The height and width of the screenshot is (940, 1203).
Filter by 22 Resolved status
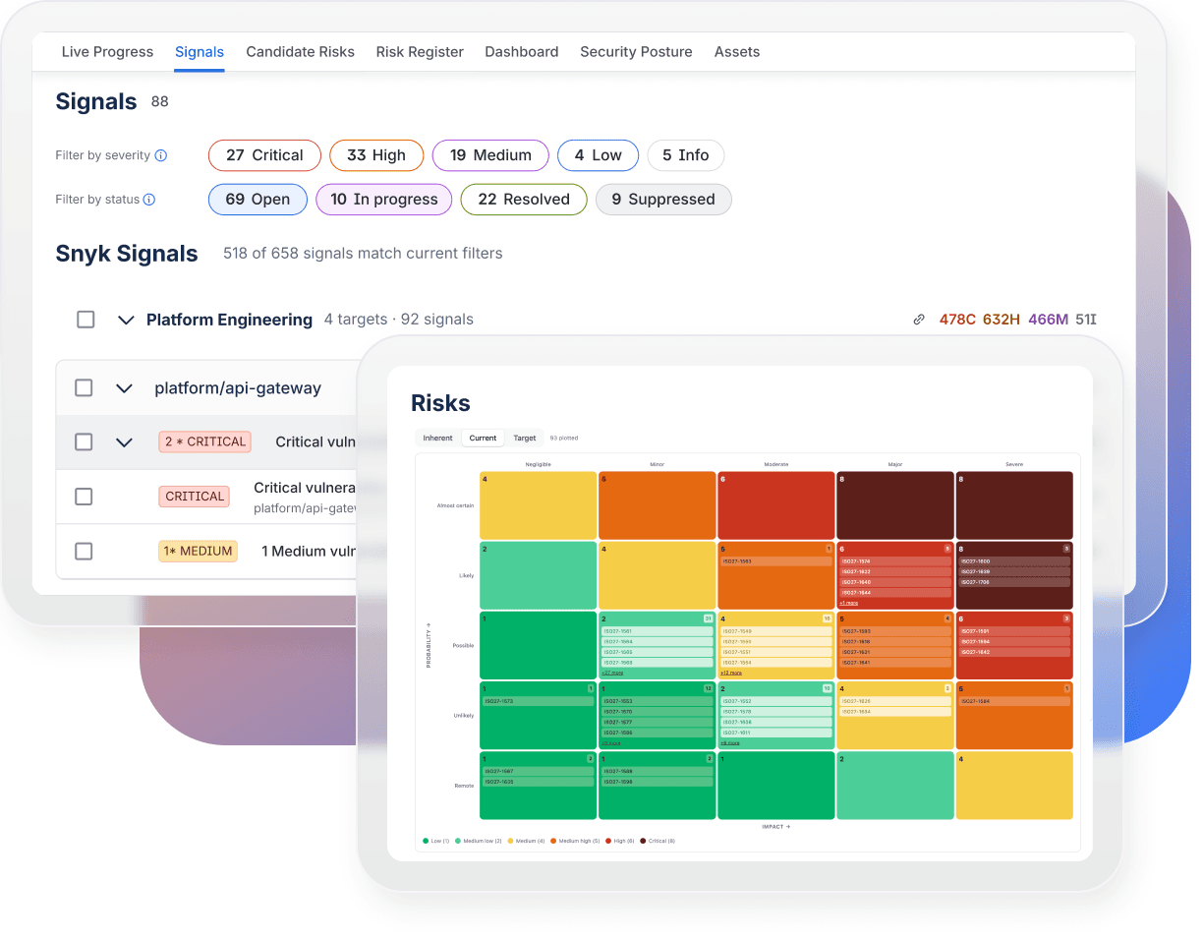pyautogui.click(x=524, y=200)
